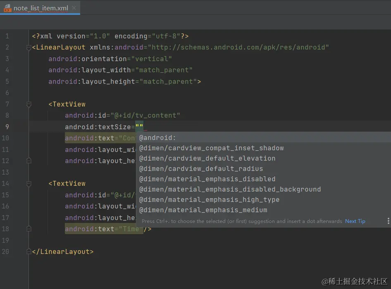
Task: Place cursor inside the empty textSize quotes
Action: [x=139, y=127]
